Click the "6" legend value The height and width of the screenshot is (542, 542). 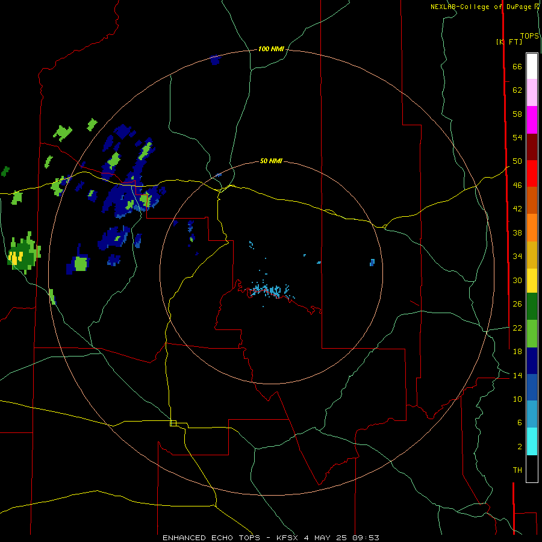(520, 422)
